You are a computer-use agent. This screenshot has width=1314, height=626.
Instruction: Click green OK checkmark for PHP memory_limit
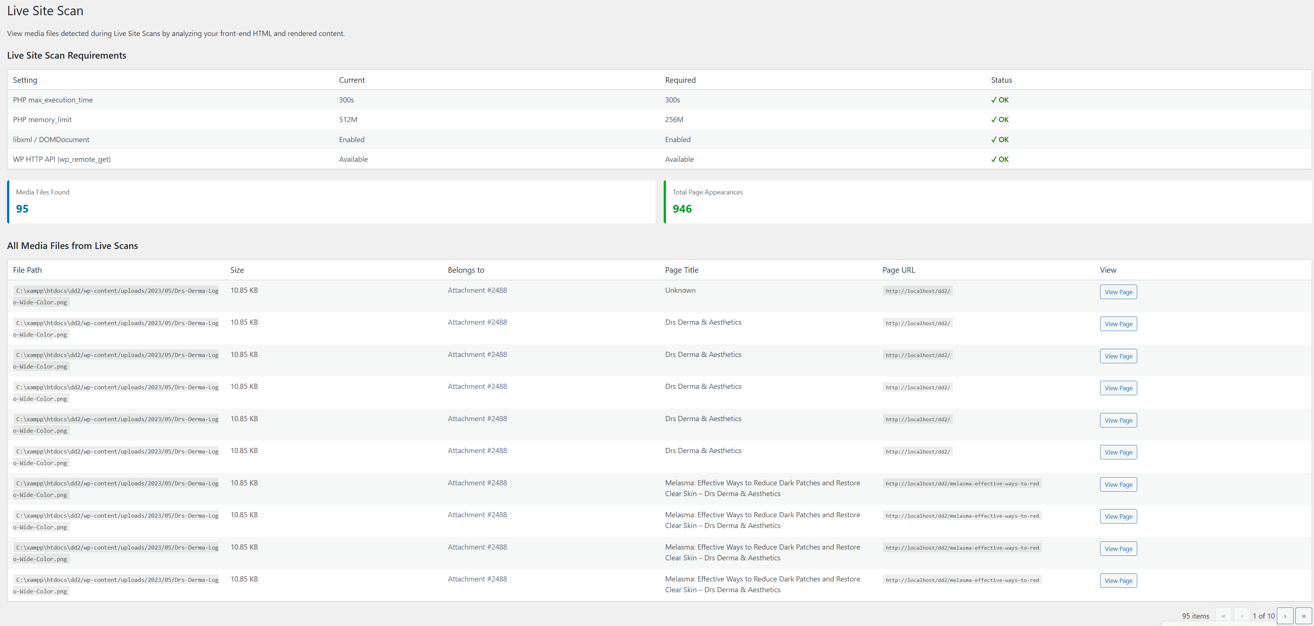[x=999, y=119]
